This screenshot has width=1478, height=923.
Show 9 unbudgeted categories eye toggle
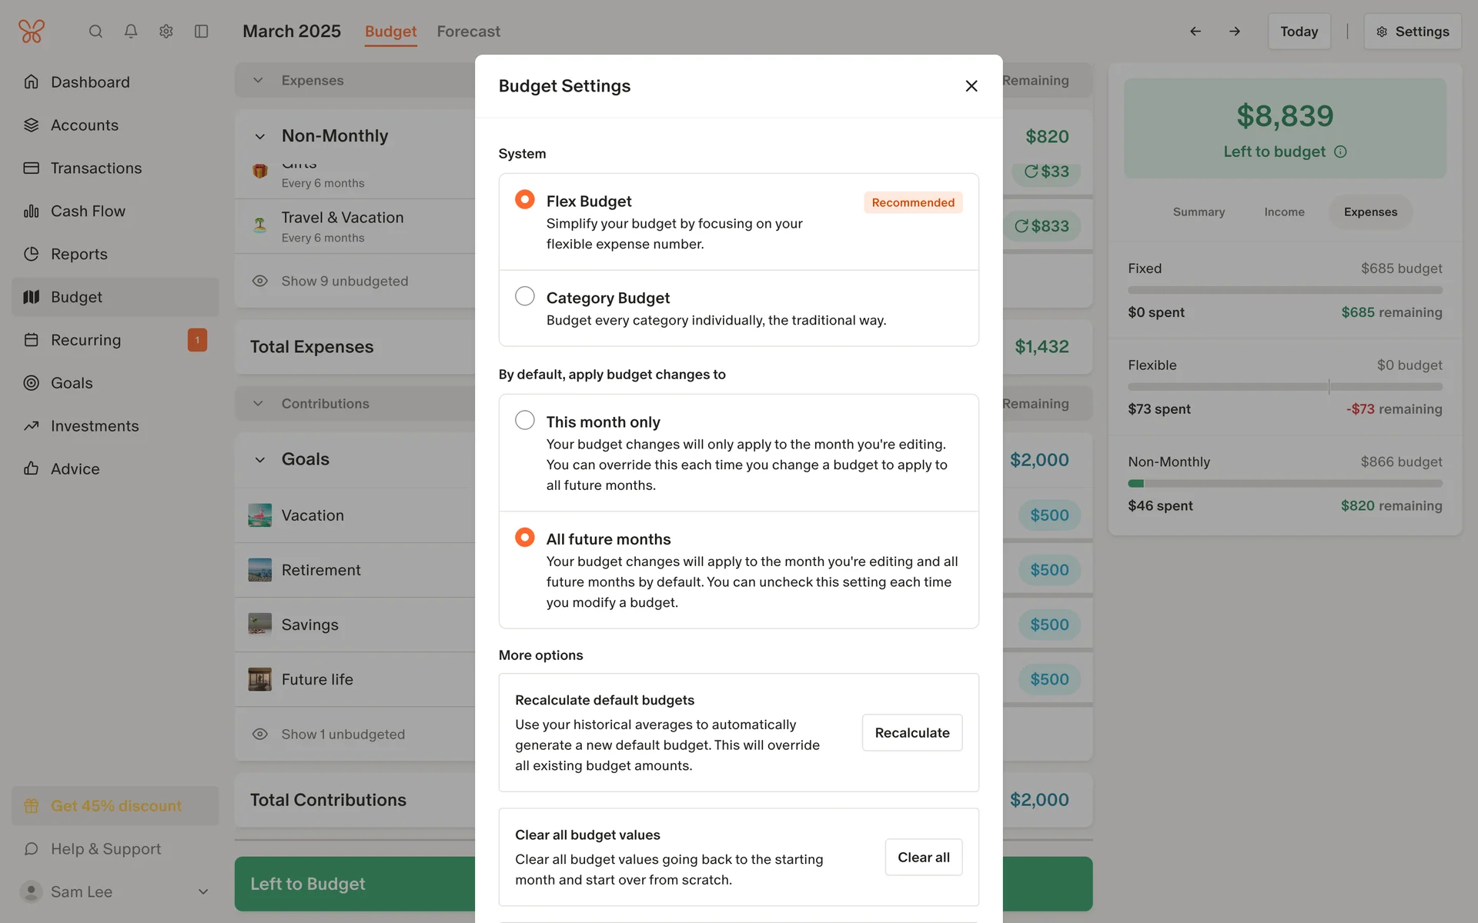click(x=260, y=282)
